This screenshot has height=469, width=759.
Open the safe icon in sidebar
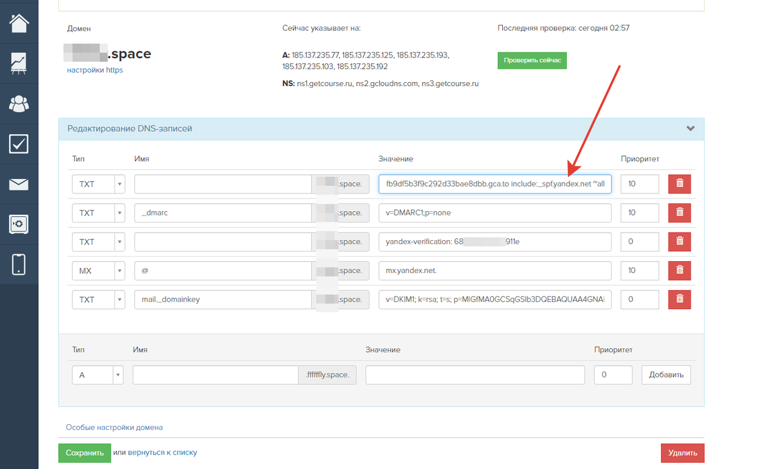tap(19, 224)
